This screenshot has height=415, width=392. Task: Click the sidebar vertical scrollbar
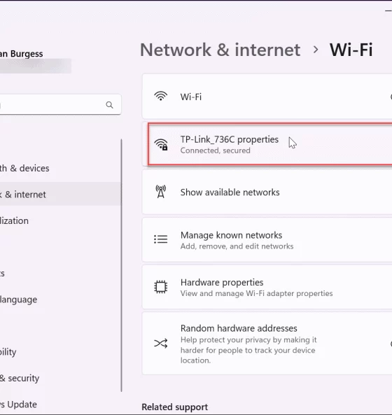(122, 265)
